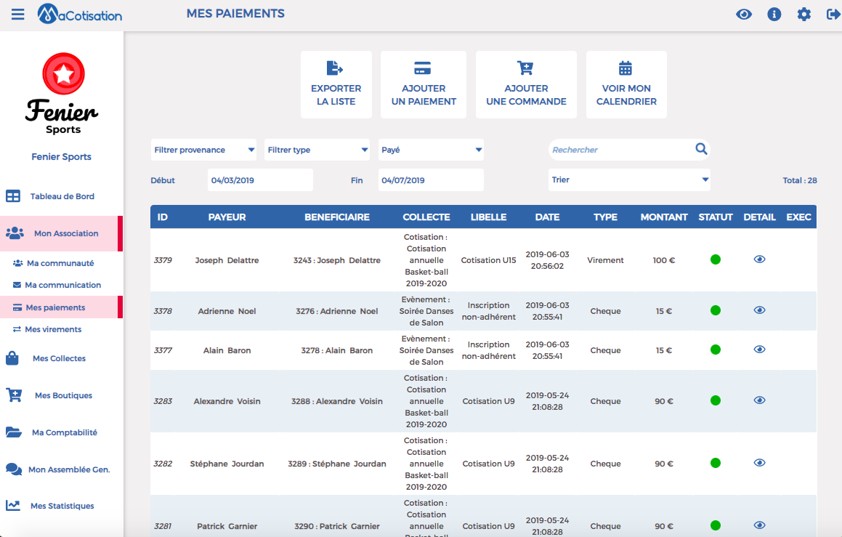Click Fenier Sports association name link
The image size is (842, 537).
61,157
